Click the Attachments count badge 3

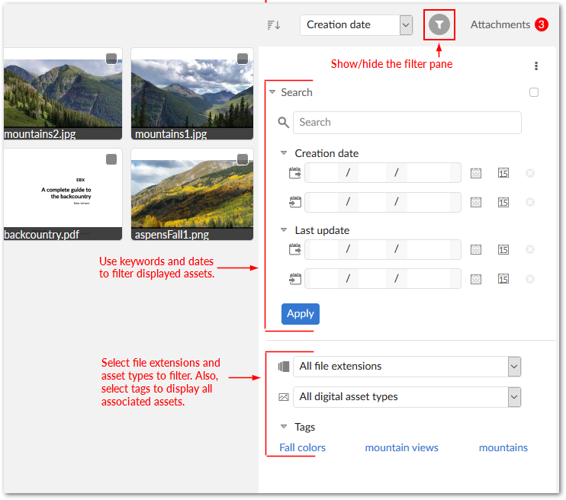pyautogui.click(x=542, y=24)
